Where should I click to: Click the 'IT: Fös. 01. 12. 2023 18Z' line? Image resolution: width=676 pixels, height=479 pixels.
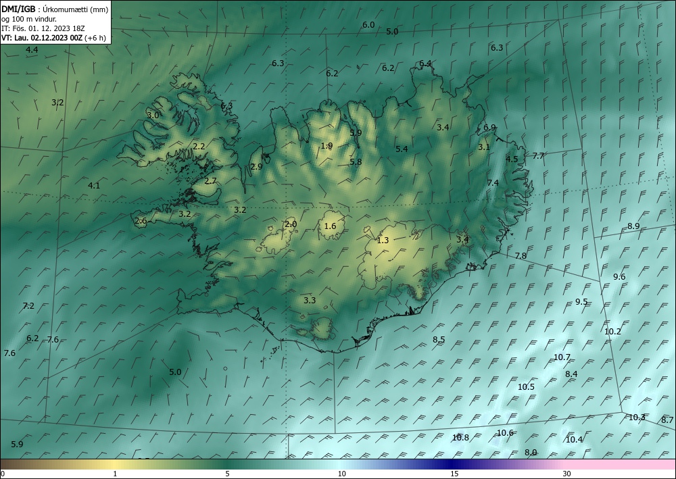pos(43,28)
